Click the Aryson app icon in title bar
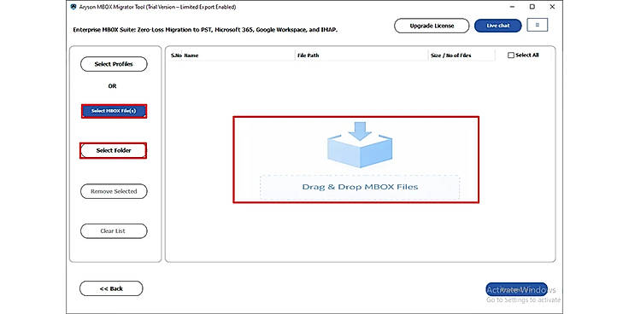The width and height of the screenshot is (629, 314). point(73,7)
